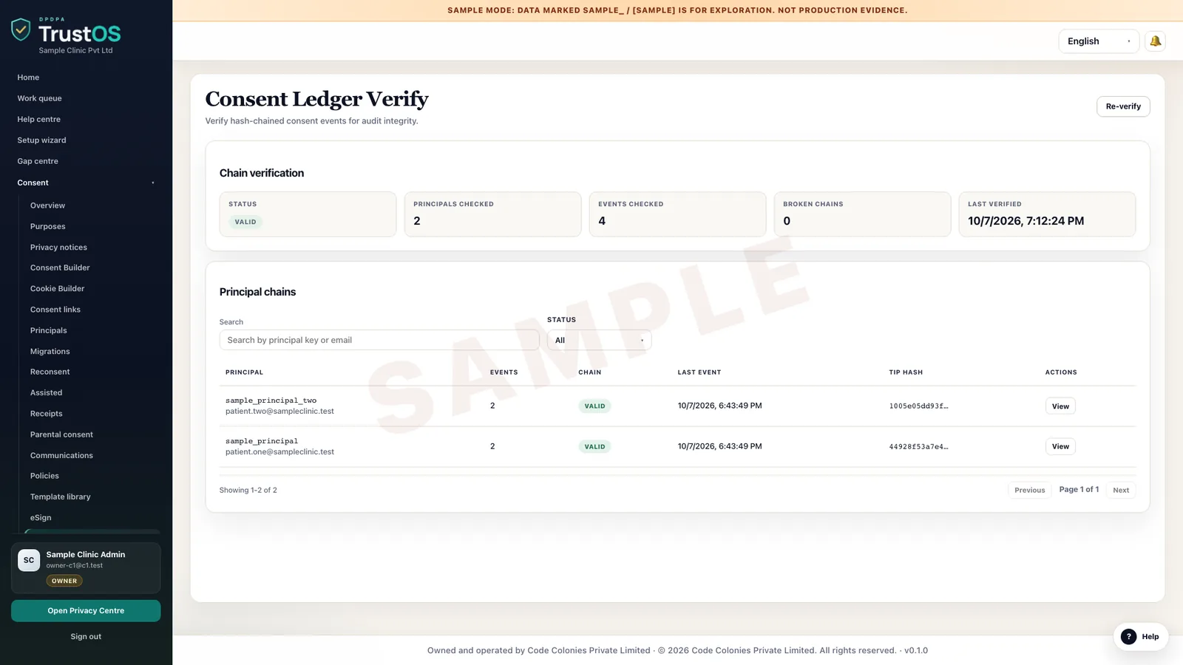Open Consent links page

55,310
